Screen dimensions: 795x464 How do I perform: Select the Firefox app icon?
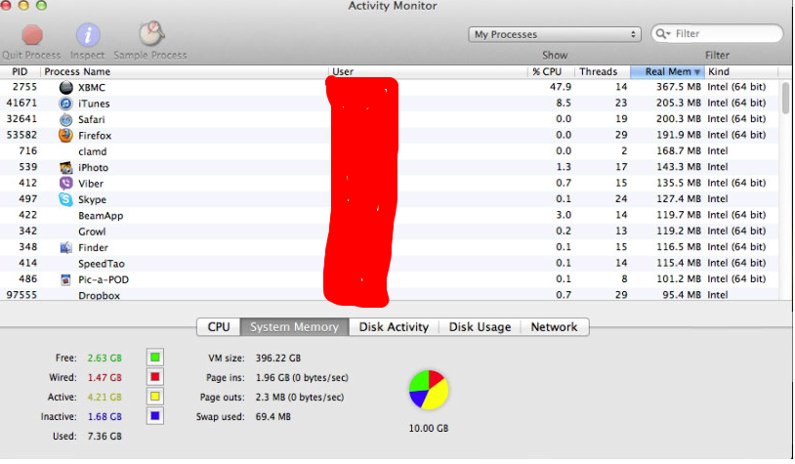click(65, 136)
